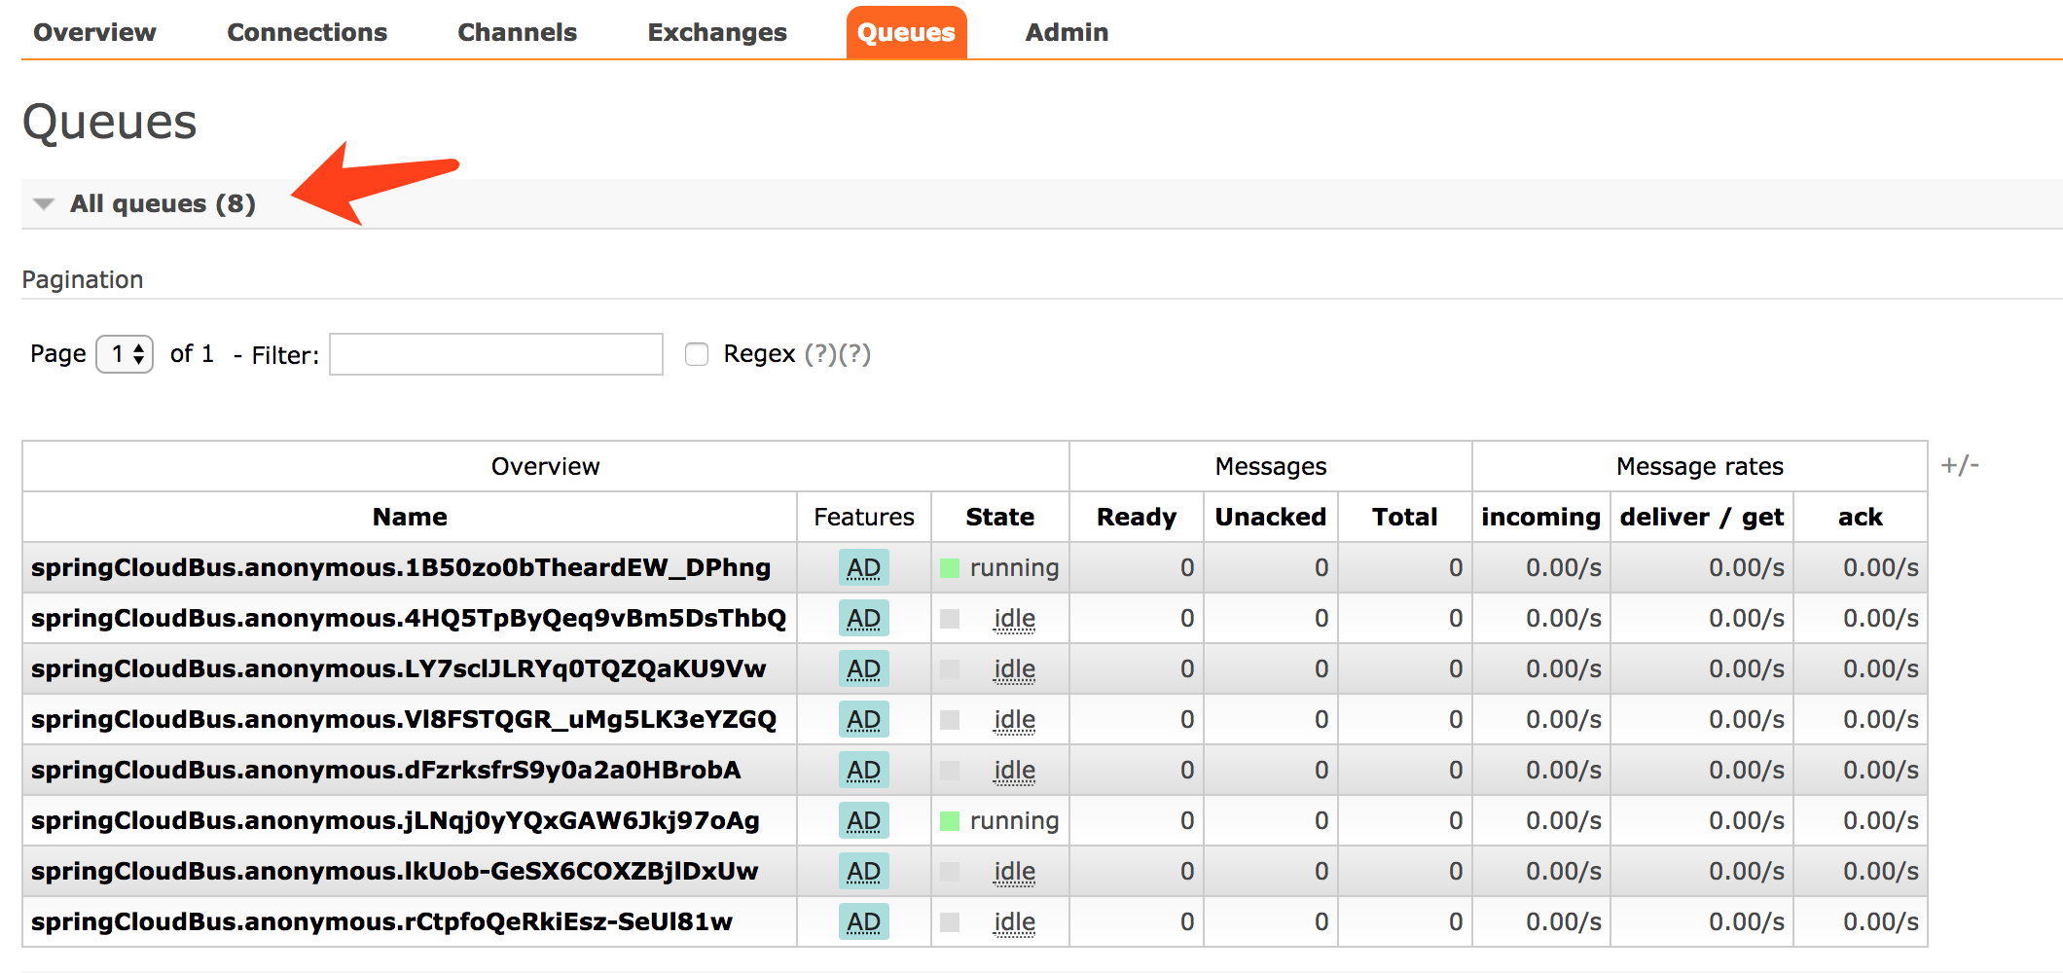Screen dimensions: 2063x973
Task: Go to the Channels tab
Action: (517, 32)
